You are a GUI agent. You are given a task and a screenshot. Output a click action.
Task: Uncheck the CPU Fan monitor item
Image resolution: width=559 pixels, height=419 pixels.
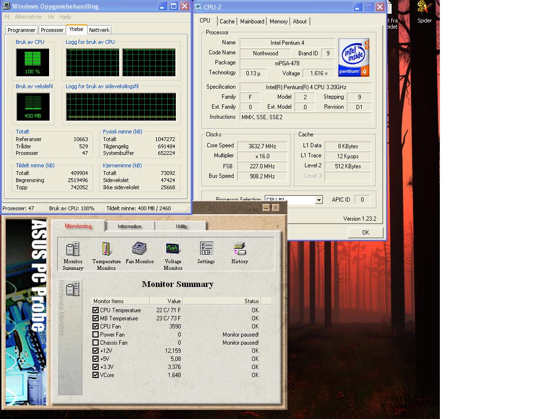(95, 326)
